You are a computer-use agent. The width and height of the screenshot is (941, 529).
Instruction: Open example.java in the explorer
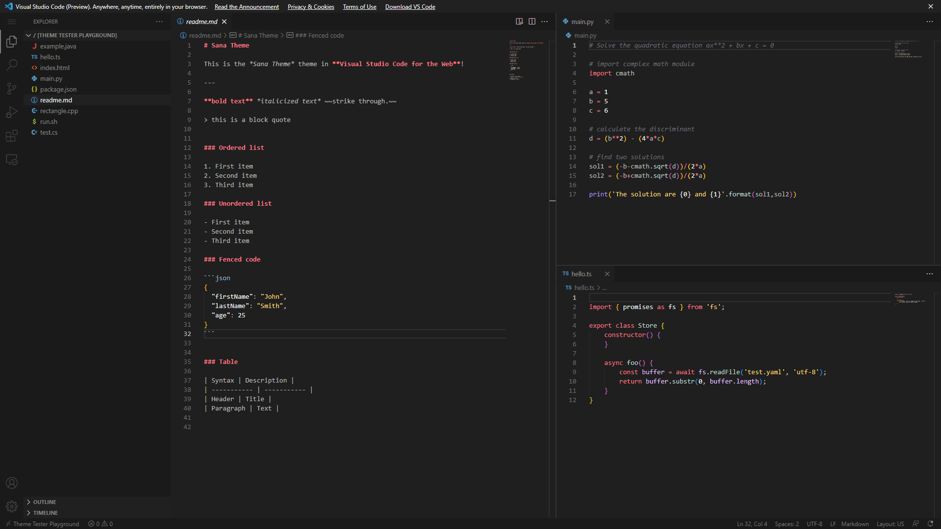[x=97, y=46]
